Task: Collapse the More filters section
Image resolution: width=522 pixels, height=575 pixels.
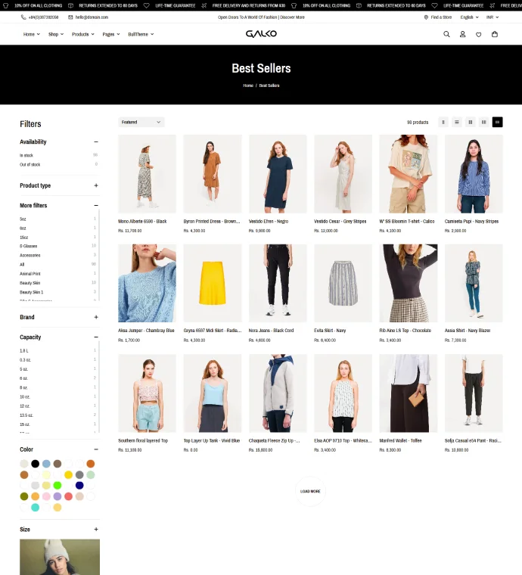Action: [x=96, y=205]
